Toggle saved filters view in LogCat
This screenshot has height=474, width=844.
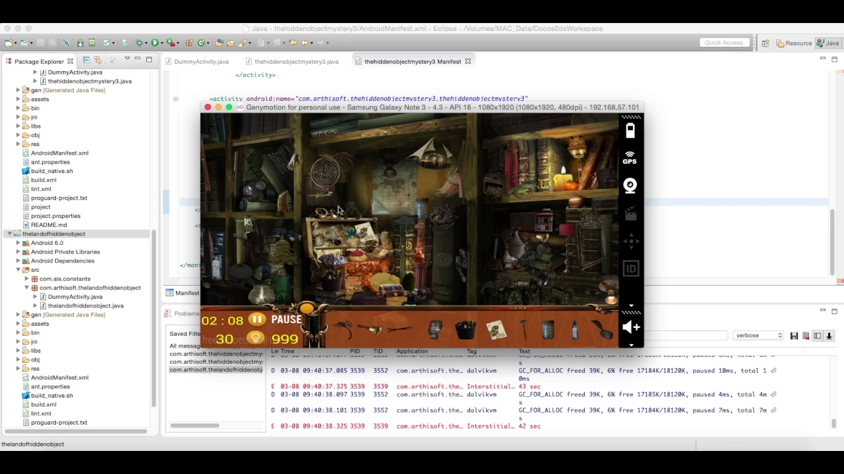point(818,336)
